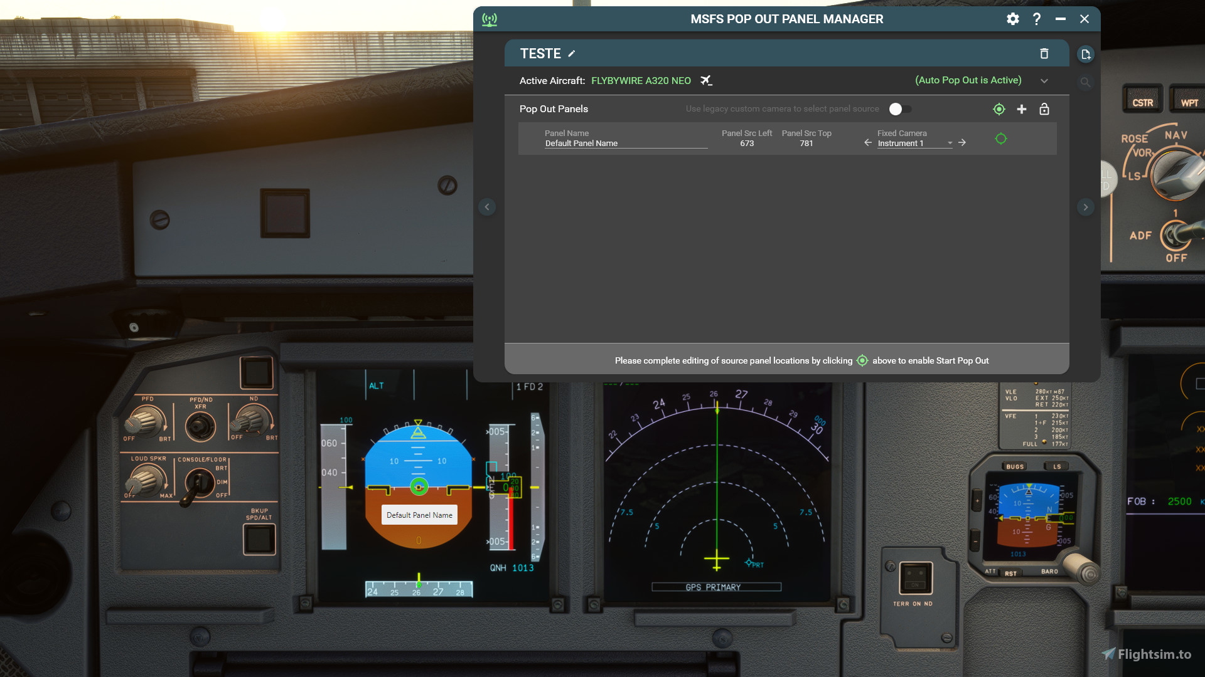Click the right chevron to view next profile

1086,207
